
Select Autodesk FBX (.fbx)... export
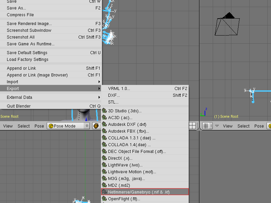145,131
